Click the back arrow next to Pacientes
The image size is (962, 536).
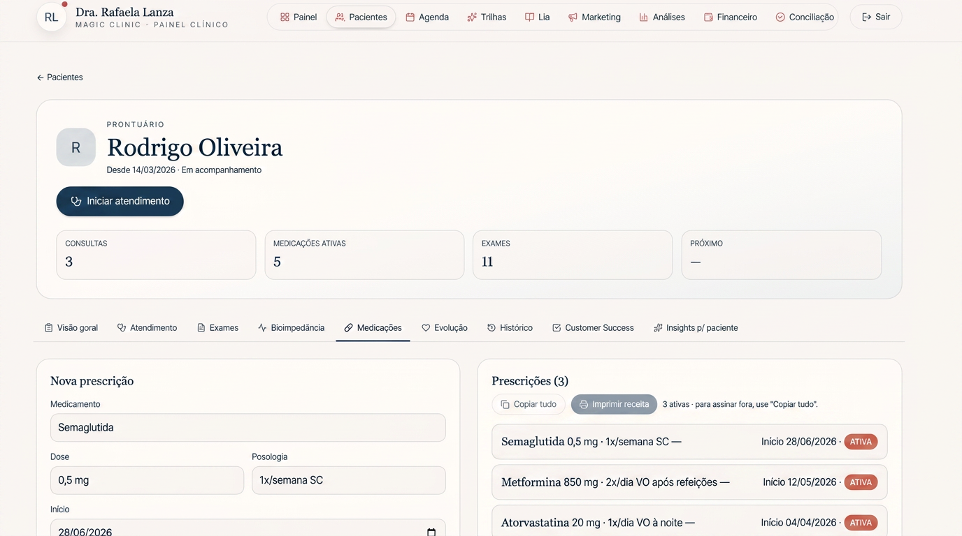[x=40, y=77]
